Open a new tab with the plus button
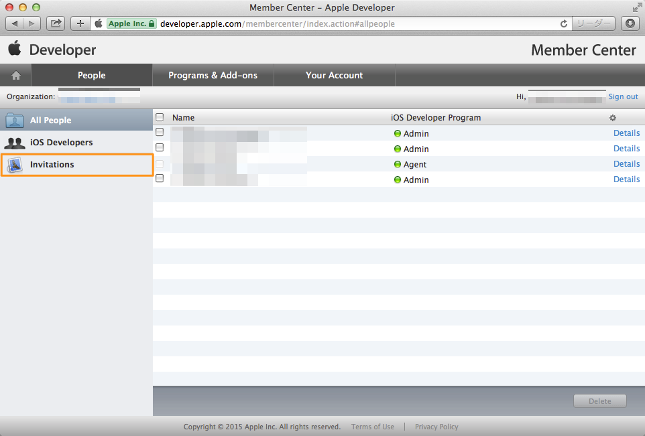The height and width of the screenshot is (436, 645). pyautogui.click(x=80, y=23)
